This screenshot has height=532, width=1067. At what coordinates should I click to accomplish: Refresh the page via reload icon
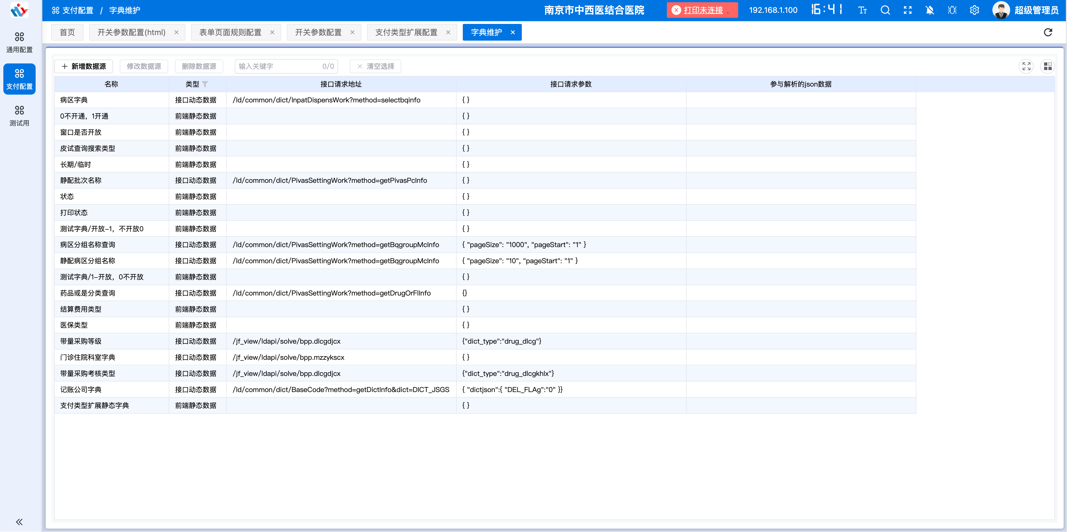[x=1048, y=32]
